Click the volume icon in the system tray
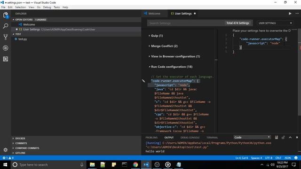 coord(273,165)
